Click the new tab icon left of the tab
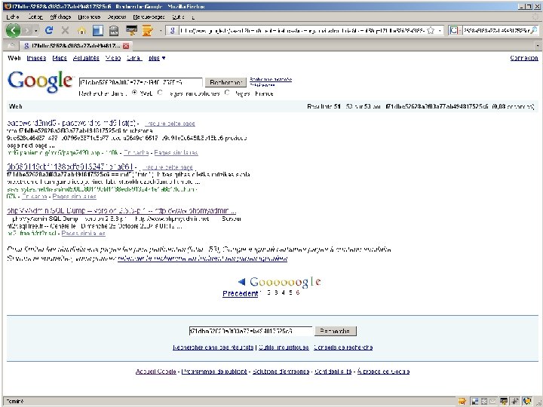Viewport: 543px width, 407px height. click(11, 46)
